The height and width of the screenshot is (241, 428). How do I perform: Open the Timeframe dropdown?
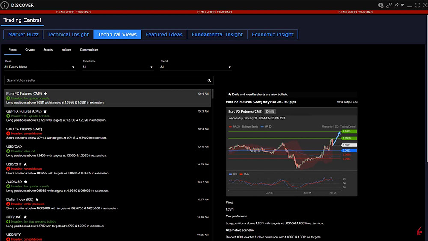point(118,67)
